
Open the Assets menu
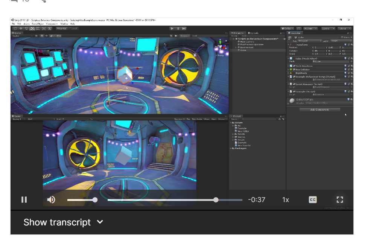[26, 24]
